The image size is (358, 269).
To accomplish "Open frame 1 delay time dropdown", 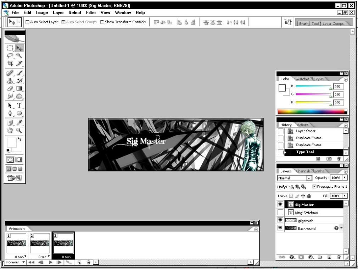I will tap(25, 257).
